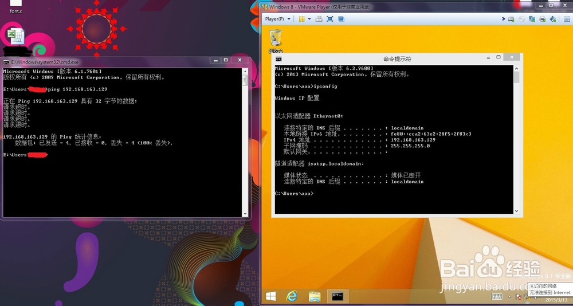Select the font.c file on host desktop

click(15, 6)
